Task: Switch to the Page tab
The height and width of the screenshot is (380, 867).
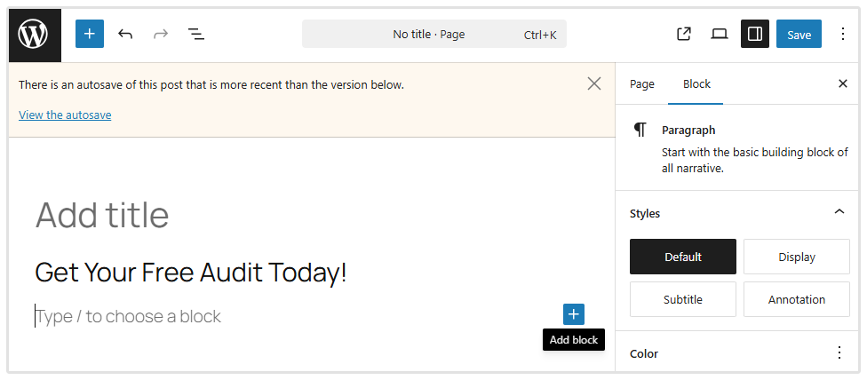Action: (641, 84)
